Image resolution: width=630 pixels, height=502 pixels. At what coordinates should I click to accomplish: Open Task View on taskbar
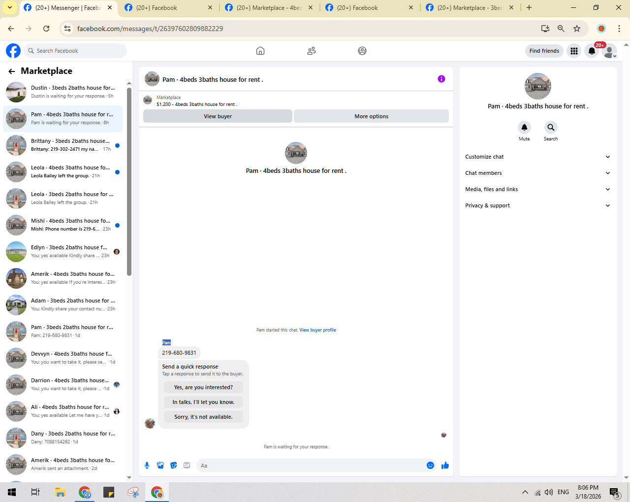[x=35, y=492]
